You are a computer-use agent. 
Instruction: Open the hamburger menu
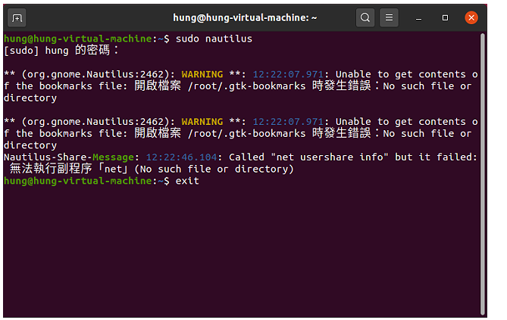coord(389,17)
